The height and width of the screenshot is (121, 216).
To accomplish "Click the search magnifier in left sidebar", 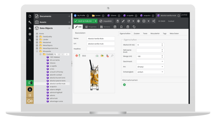I will tap(30, 40).
